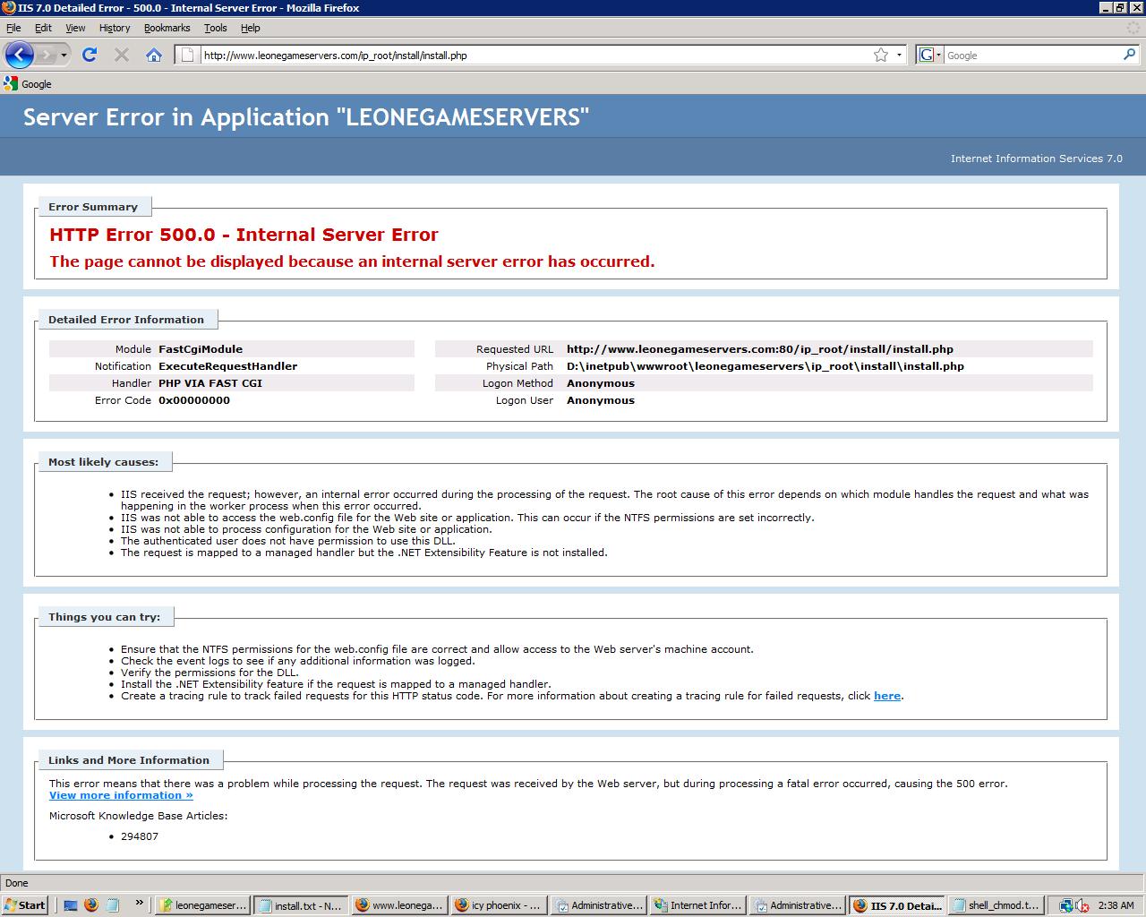The width and height of the screenshot is (1146, 917).
Task: Expand the address bar URL history dropdown
Action: (899, 55)
